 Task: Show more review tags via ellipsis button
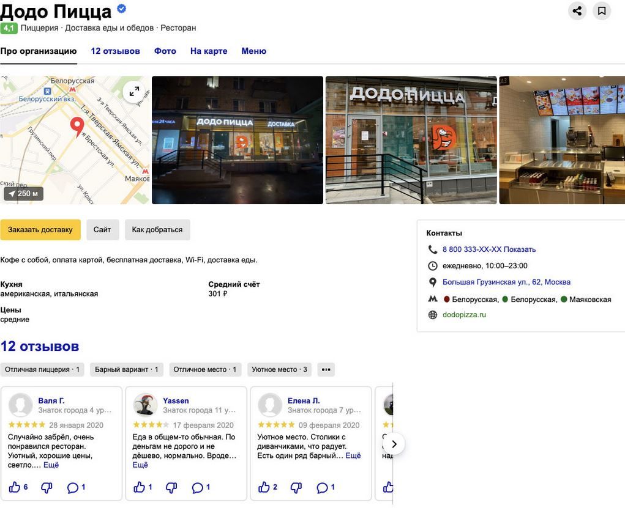pos(326,369)
